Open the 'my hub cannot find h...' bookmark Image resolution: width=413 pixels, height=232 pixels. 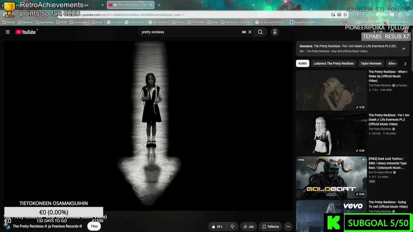click(271, 23)
